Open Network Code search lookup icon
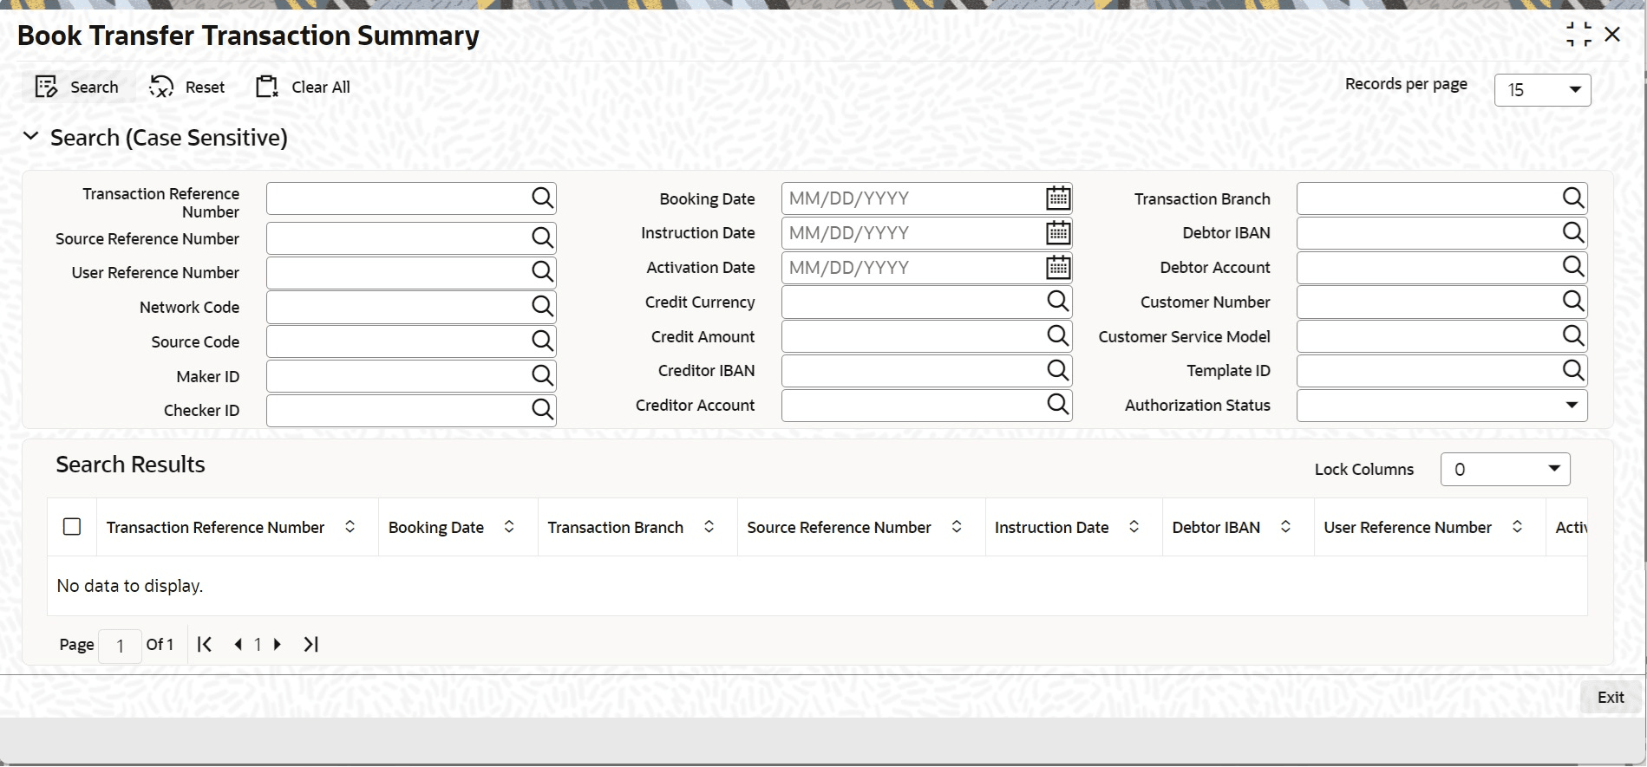Screen dimensions: 1647x767 point(542,306)
